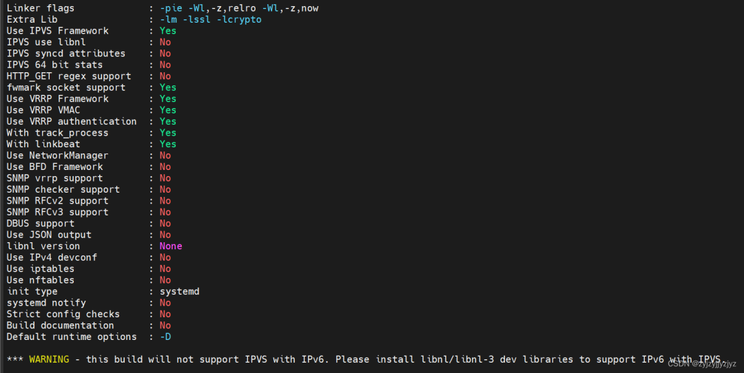Click Yes next to fwmark socket support
Viewport: 744px width, 373px height.
(168, 87)
